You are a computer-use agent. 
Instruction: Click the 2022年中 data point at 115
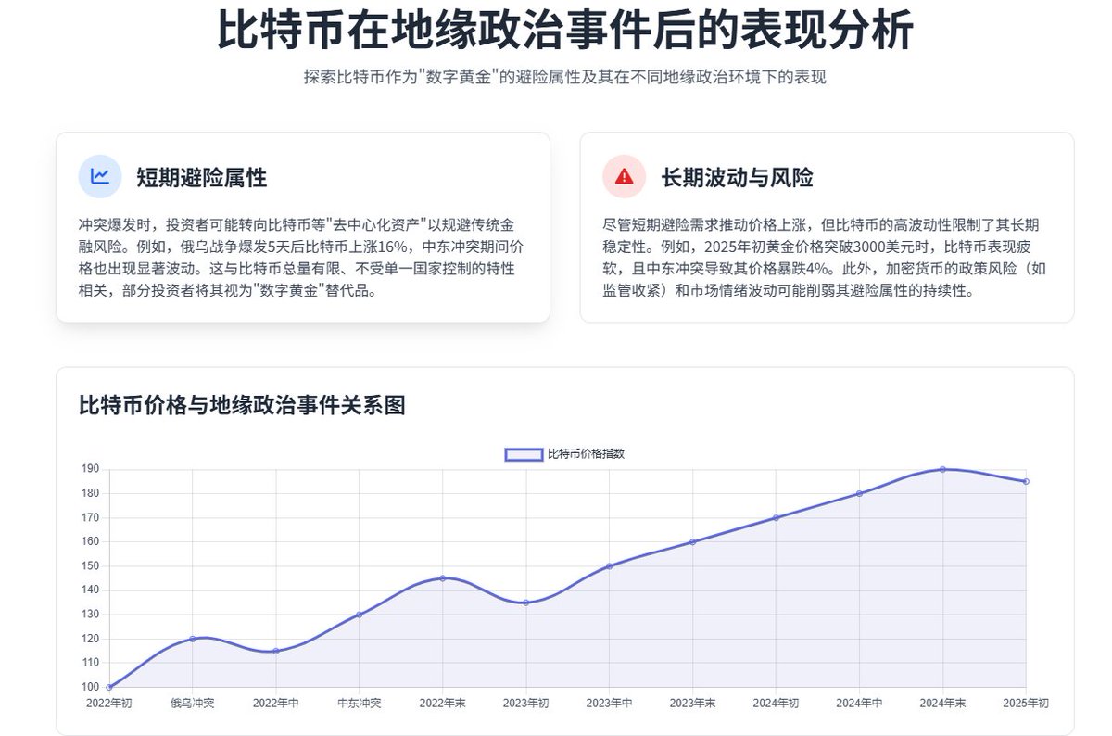276,651
